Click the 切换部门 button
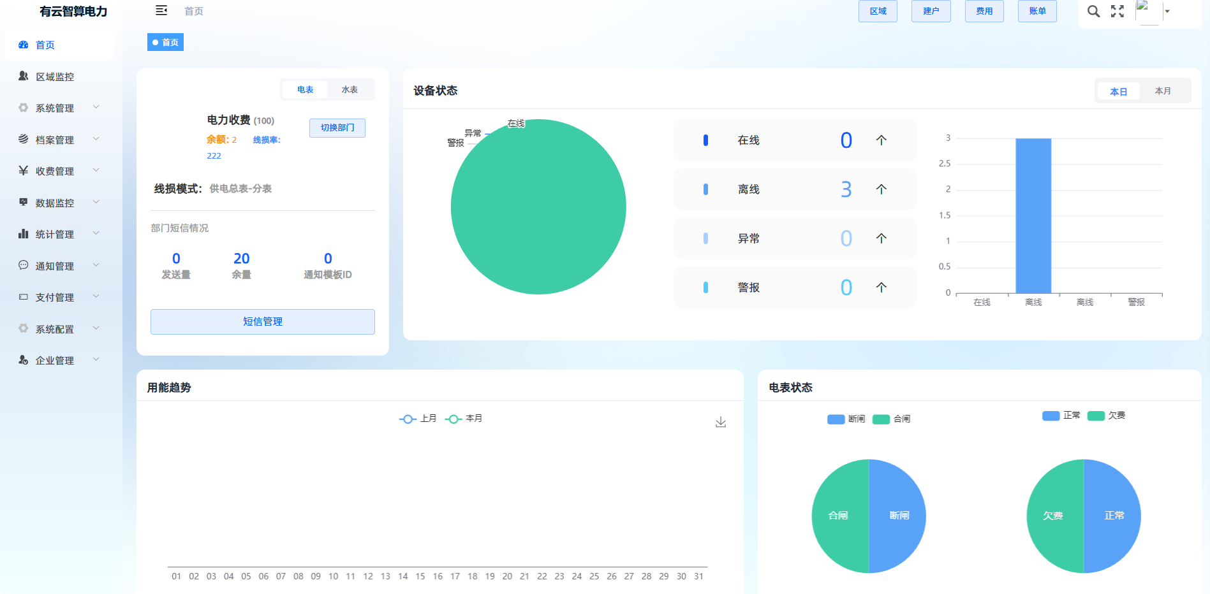Screen dimensions: 1210x594 [x=337, y=128]
